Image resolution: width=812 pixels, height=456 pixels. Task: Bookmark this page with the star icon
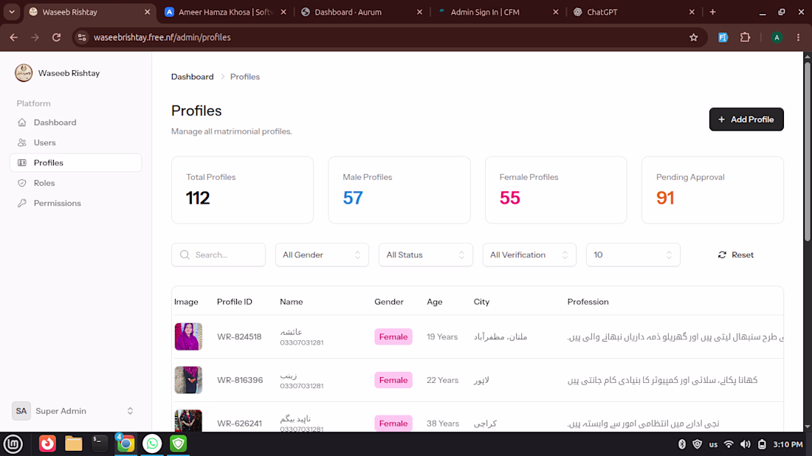(x=694, y=38)
